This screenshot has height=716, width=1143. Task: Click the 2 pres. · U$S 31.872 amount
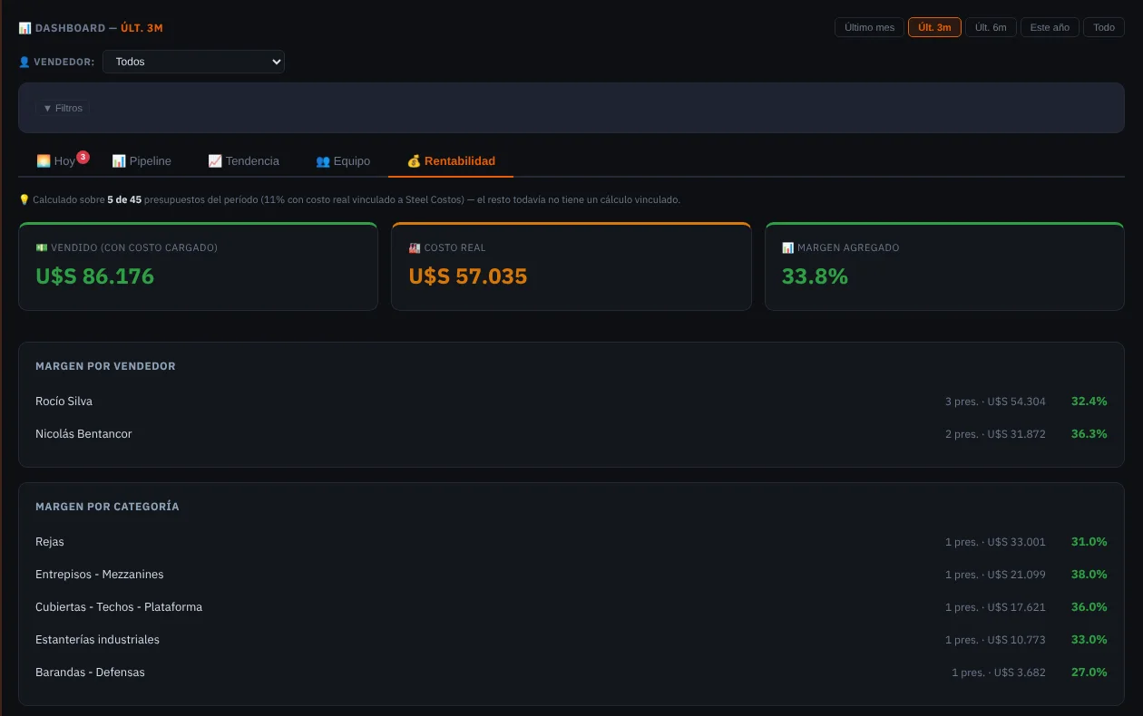click(x=995, y=434)
